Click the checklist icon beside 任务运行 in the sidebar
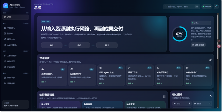The image size is (222, 112). click(5, 61)
